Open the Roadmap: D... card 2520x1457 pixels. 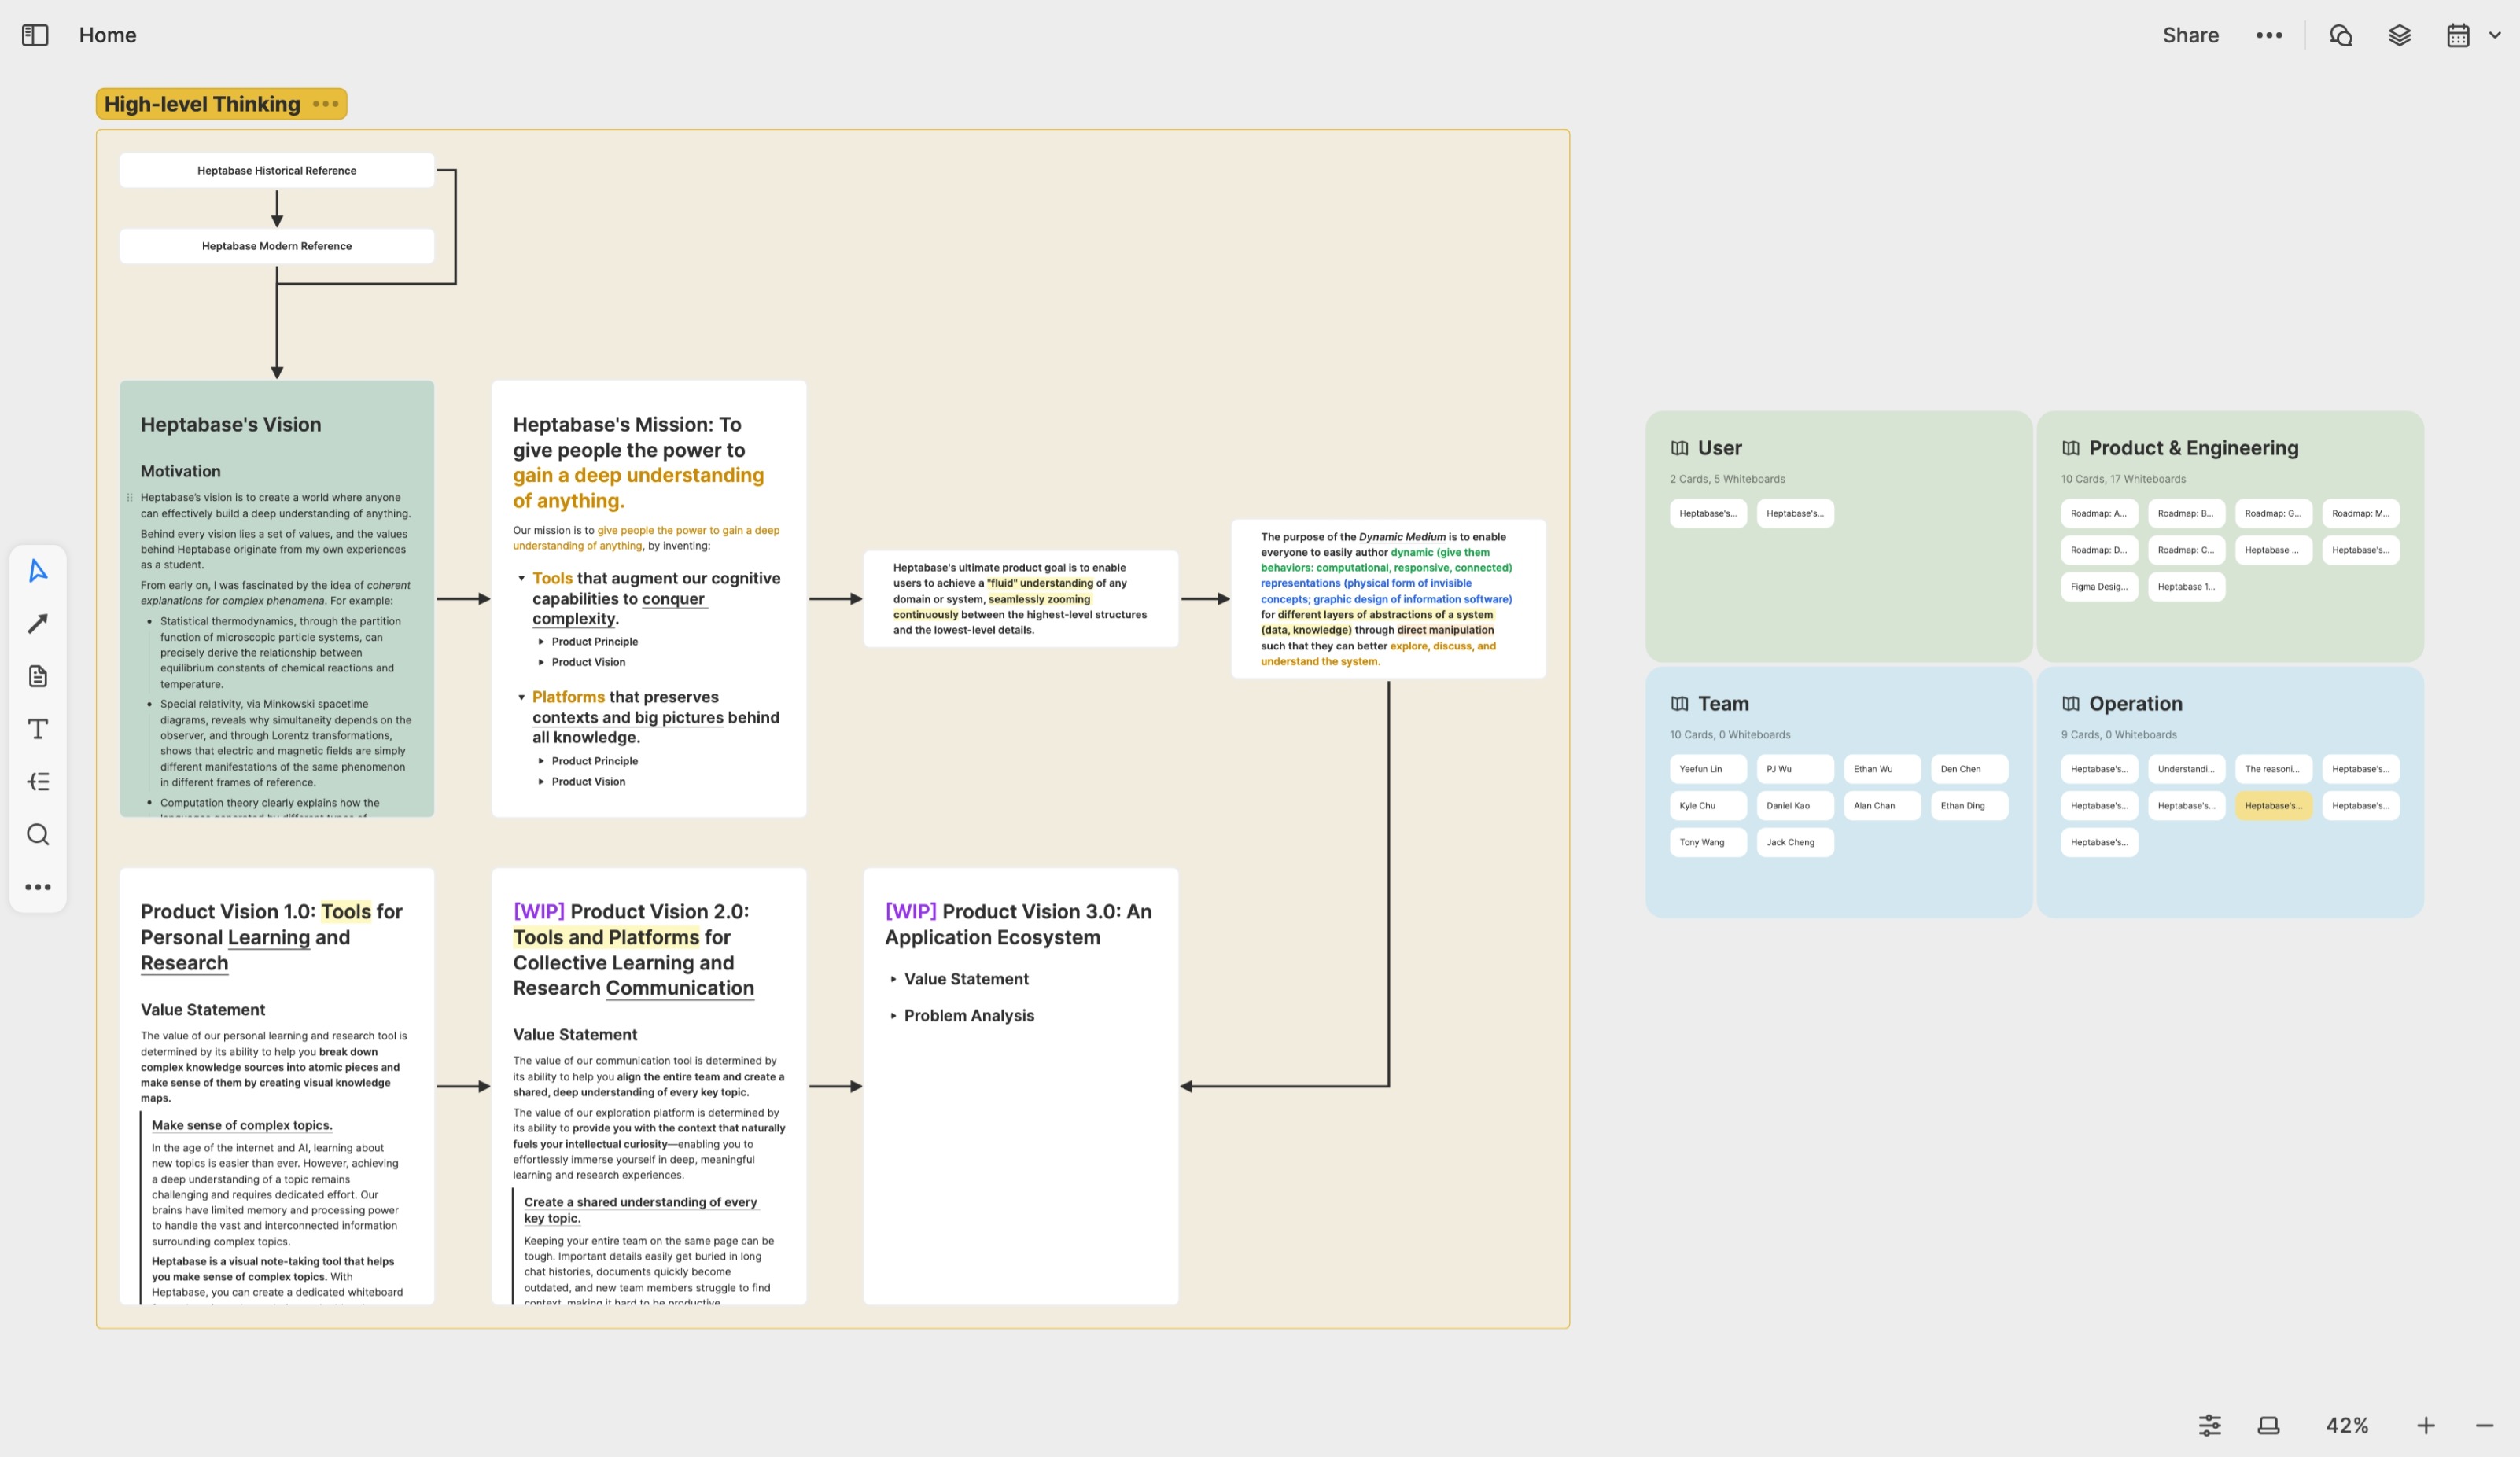pyautogui.click(x=2099, y=550)
